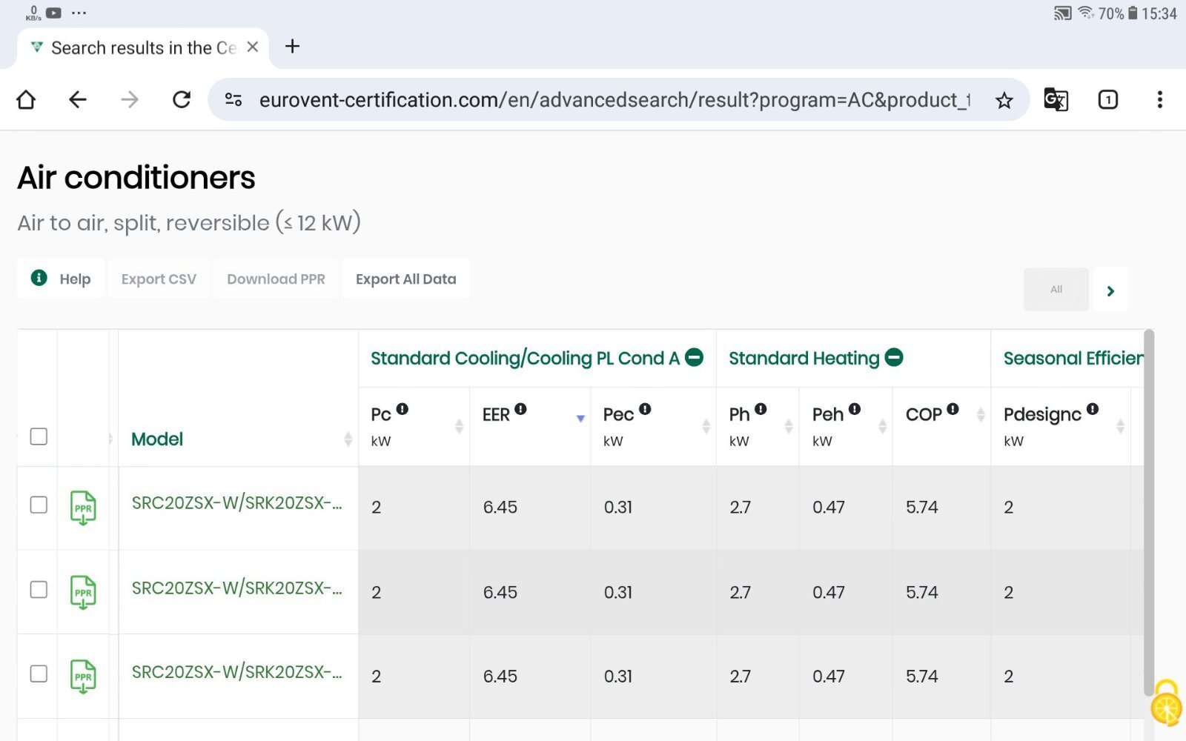The height and width of the screenshot is (741, 1186).
Task: Bookmark this page with star icon
Action: point(1004,100)
